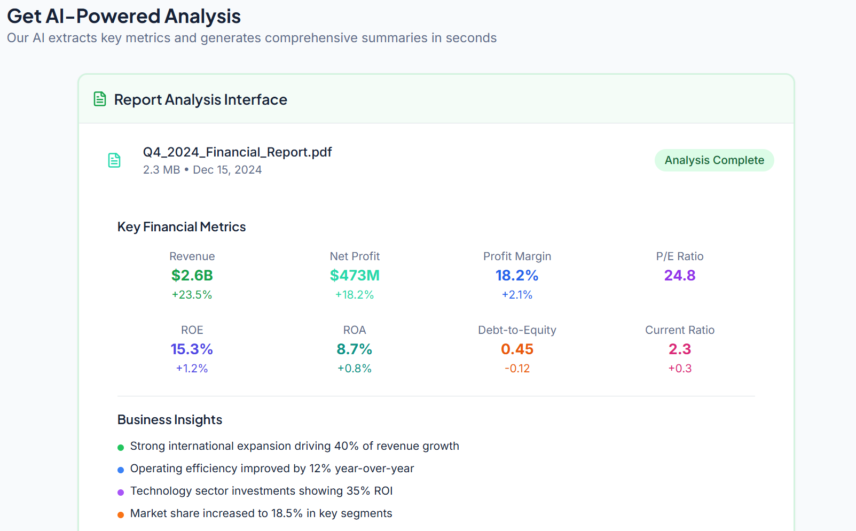Enable the Profit Margin metric display
Screen dimensions: 856x531
[516, 275]
